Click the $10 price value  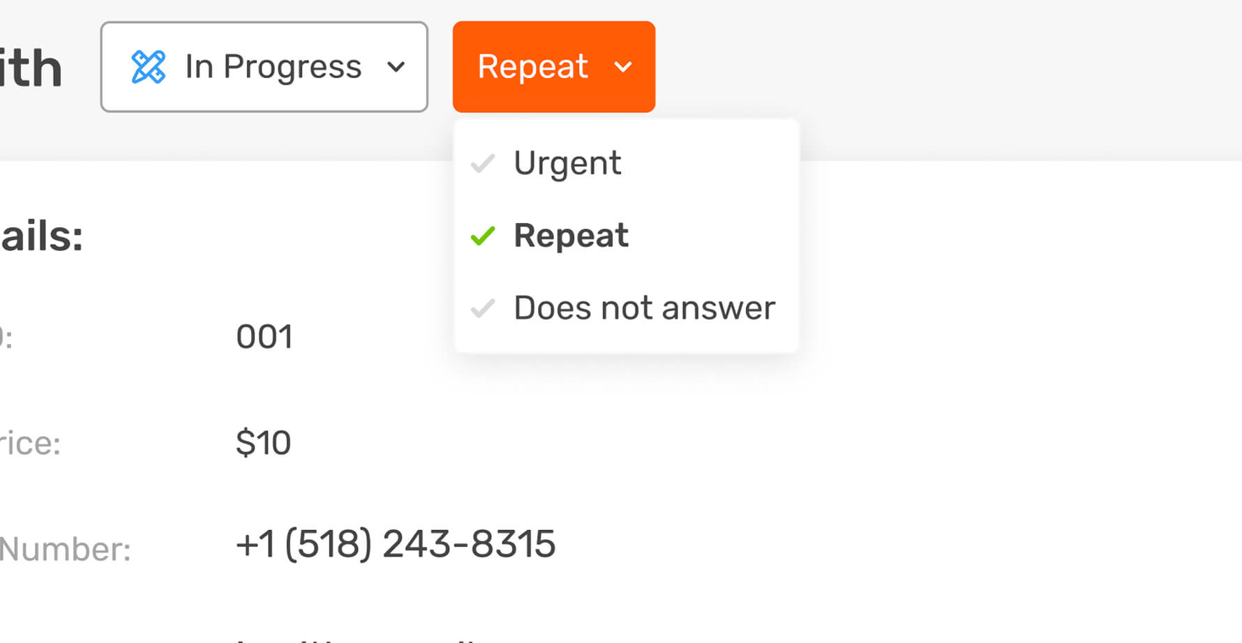coord(263,443)
